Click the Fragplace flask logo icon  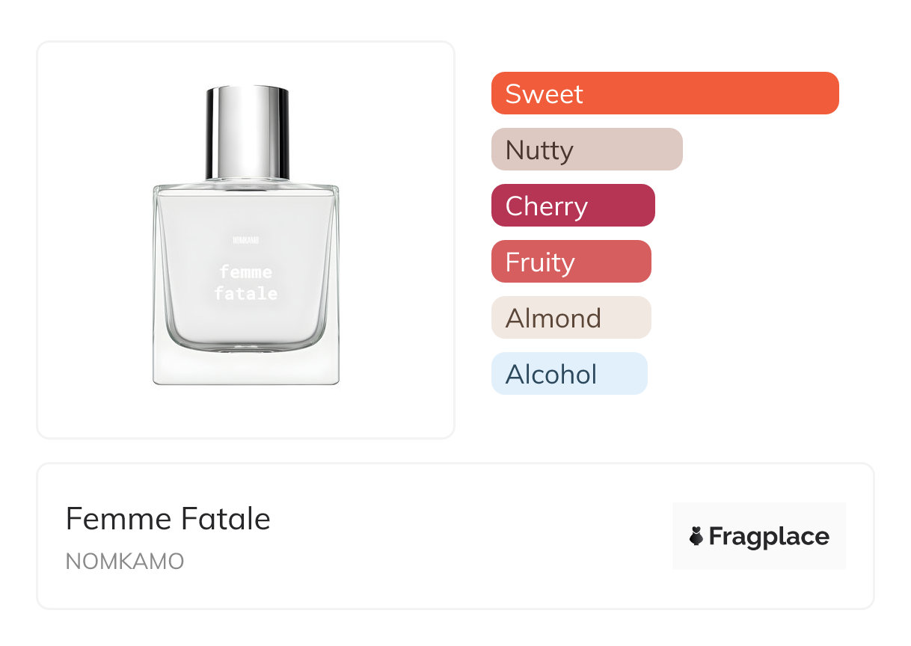(x=696, y=536)
